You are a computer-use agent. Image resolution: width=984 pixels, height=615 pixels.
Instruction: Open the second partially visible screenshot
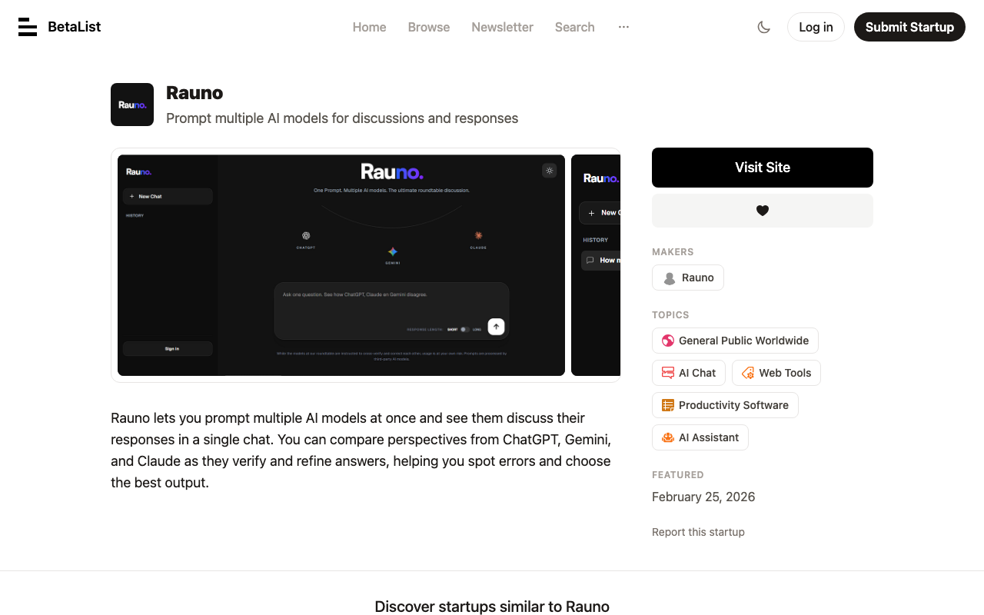point(596,265)
